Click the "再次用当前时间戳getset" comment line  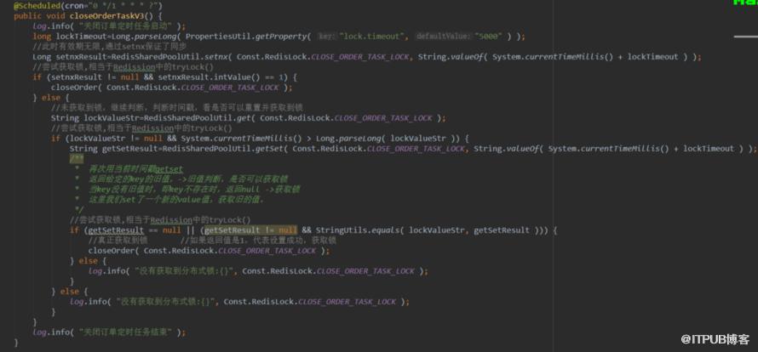click(x=135, y=169)
